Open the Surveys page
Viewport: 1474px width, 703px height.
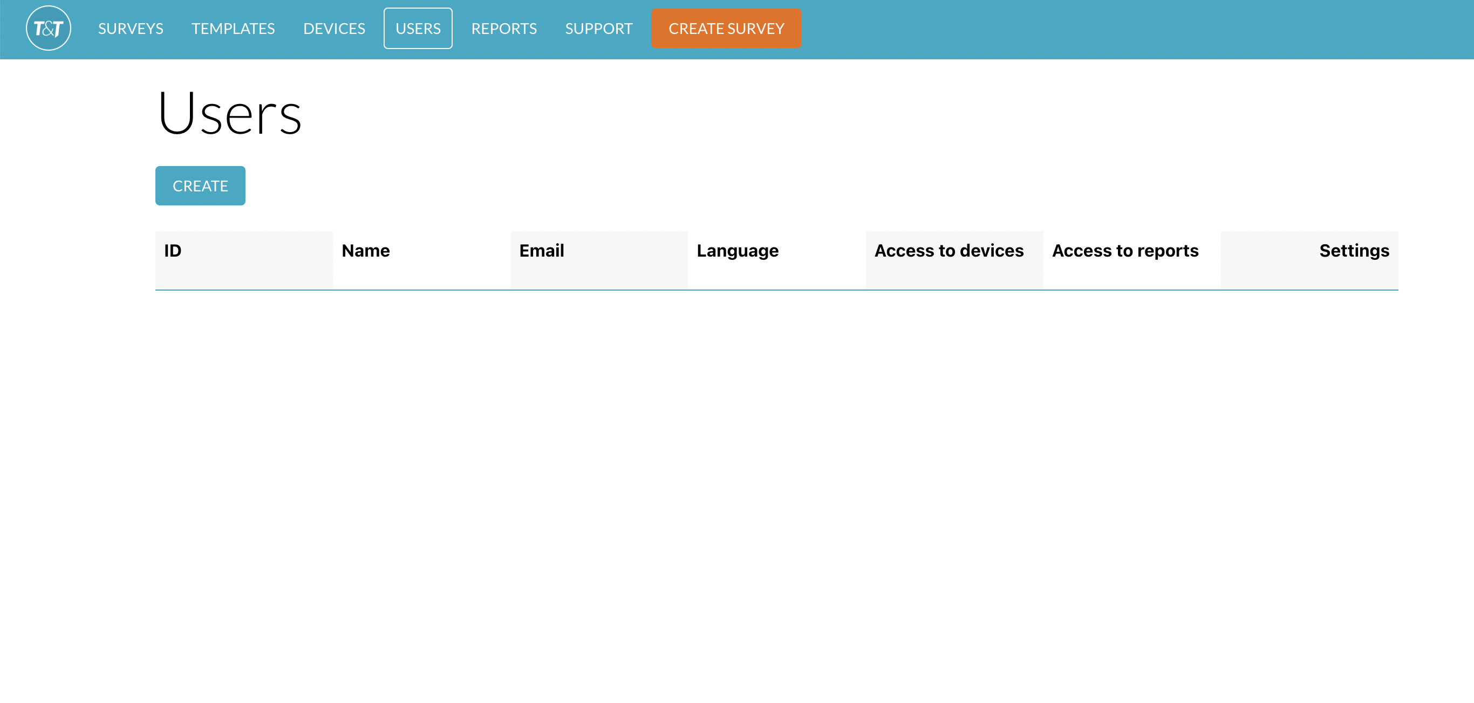[x=131, y=29]
